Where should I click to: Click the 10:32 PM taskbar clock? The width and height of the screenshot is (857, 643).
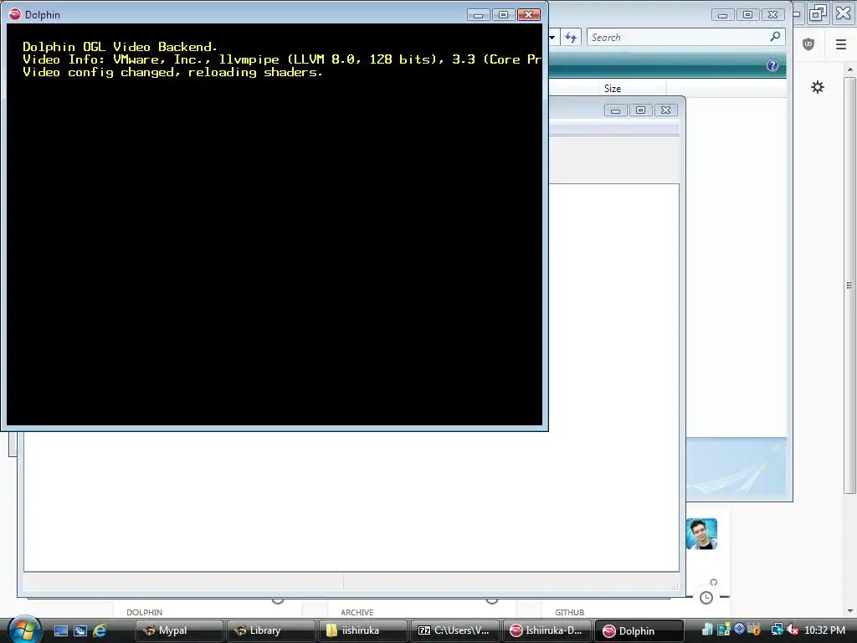pos(824,630)
